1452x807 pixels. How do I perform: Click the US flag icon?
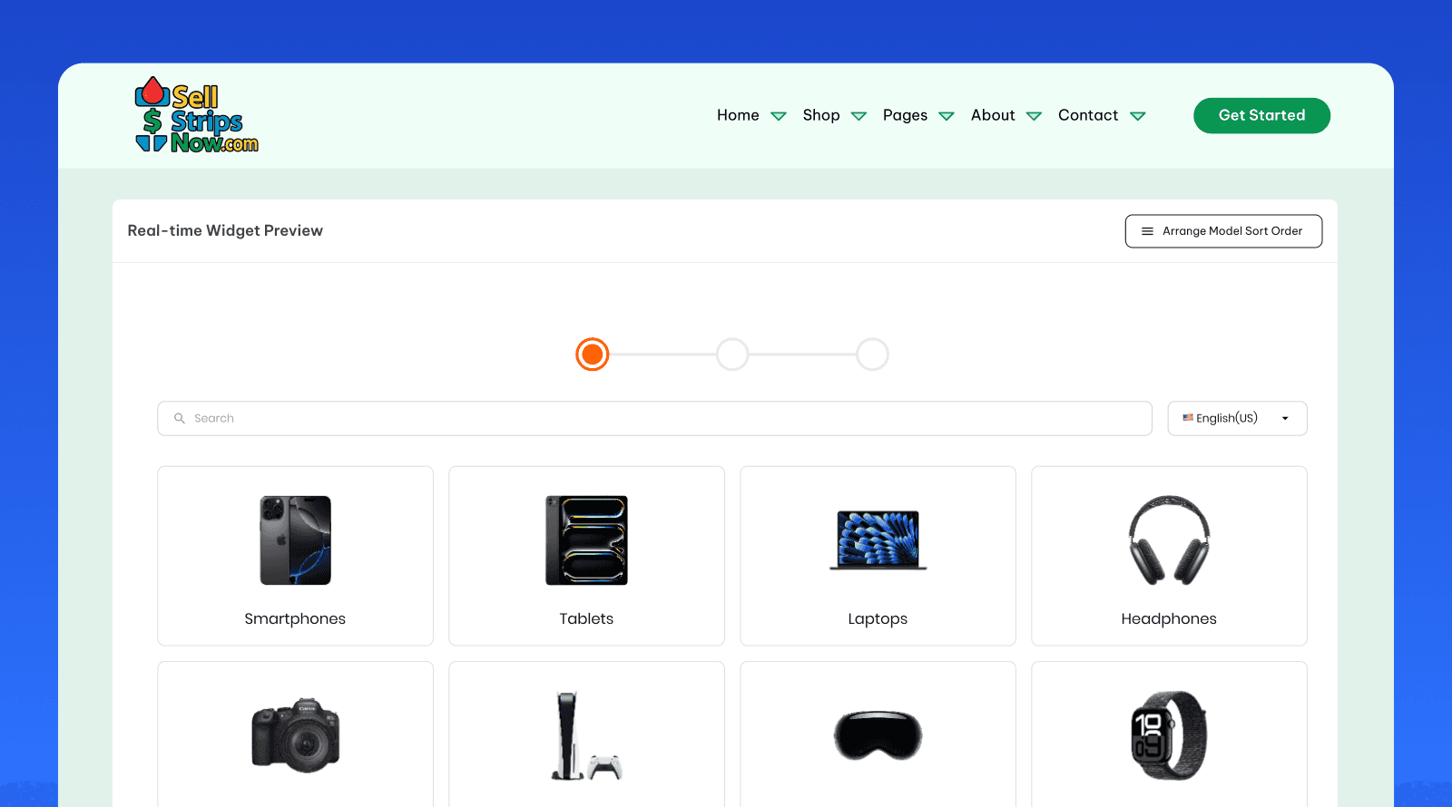[1188, 418]
